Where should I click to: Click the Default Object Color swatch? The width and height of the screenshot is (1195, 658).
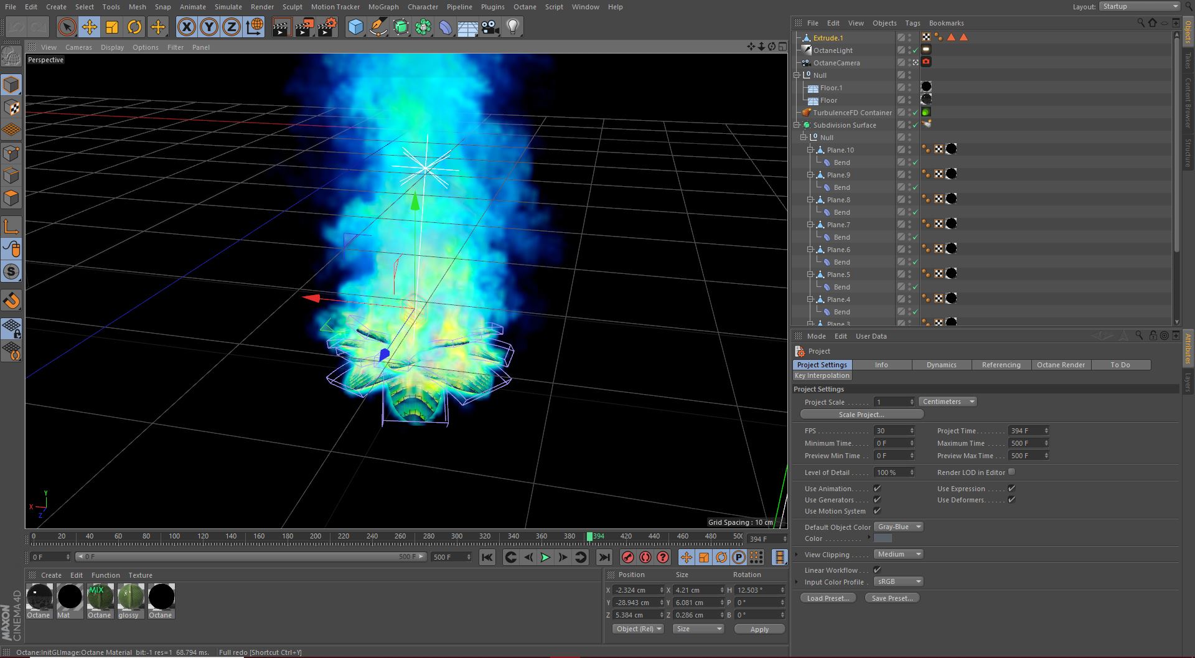coord(883,538)
